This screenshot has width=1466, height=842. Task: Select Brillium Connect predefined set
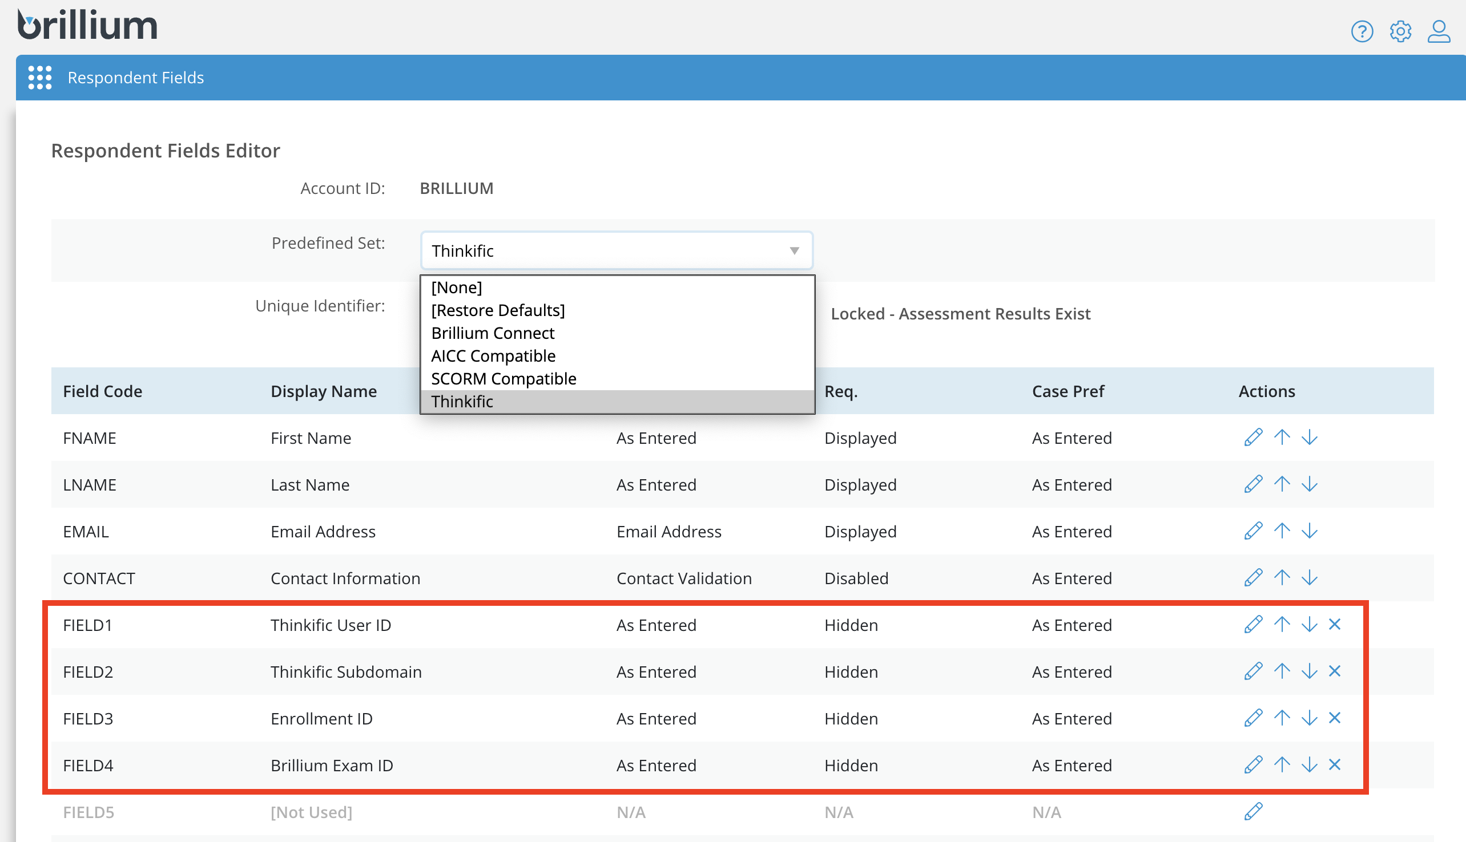(x=617, y=333)
